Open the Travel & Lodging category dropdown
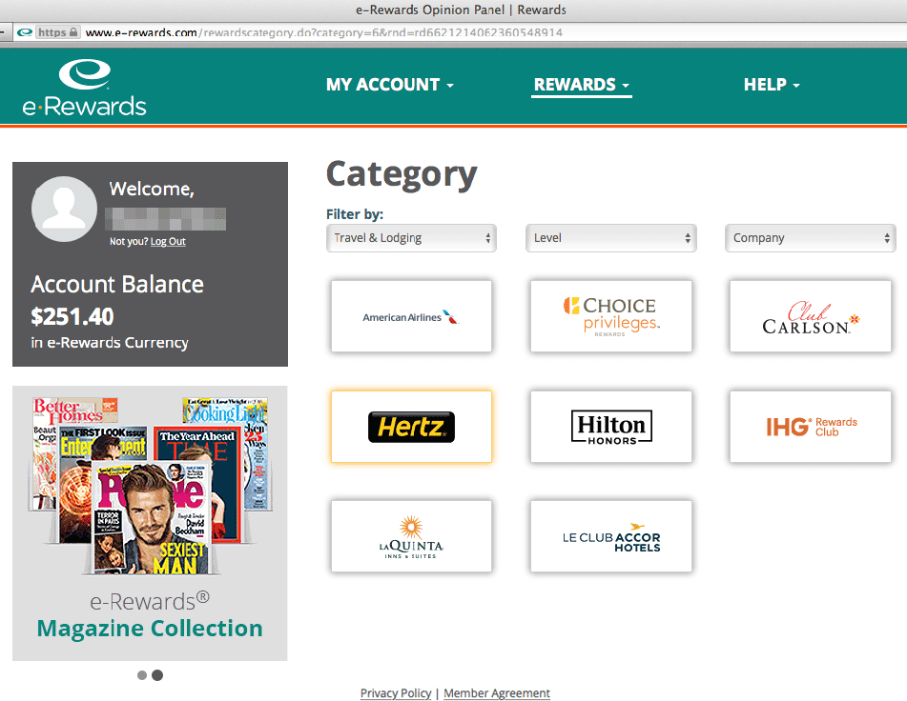The image size is (907, 701). (x=411, y=238)
